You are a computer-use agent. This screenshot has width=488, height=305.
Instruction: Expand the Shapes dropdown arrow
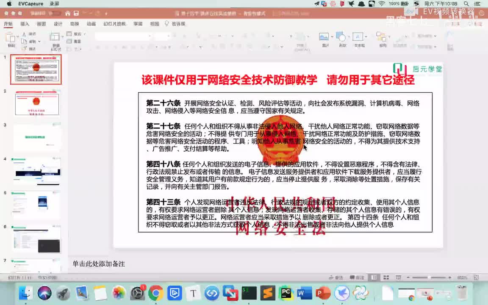pyautogui.click(x=349, y=37)
